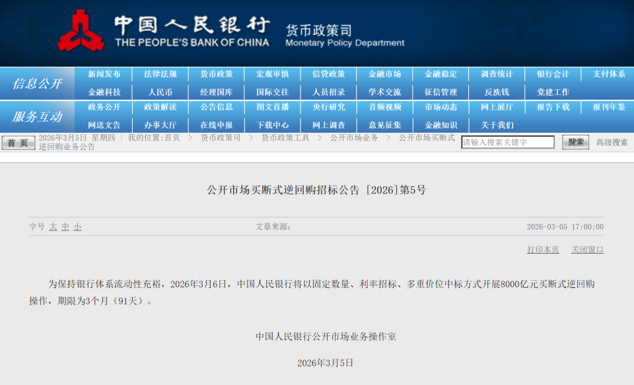Click the 搜索 search button
Image resolution: width=634 pixels, height=385 pixels.
tap(574, 141)
